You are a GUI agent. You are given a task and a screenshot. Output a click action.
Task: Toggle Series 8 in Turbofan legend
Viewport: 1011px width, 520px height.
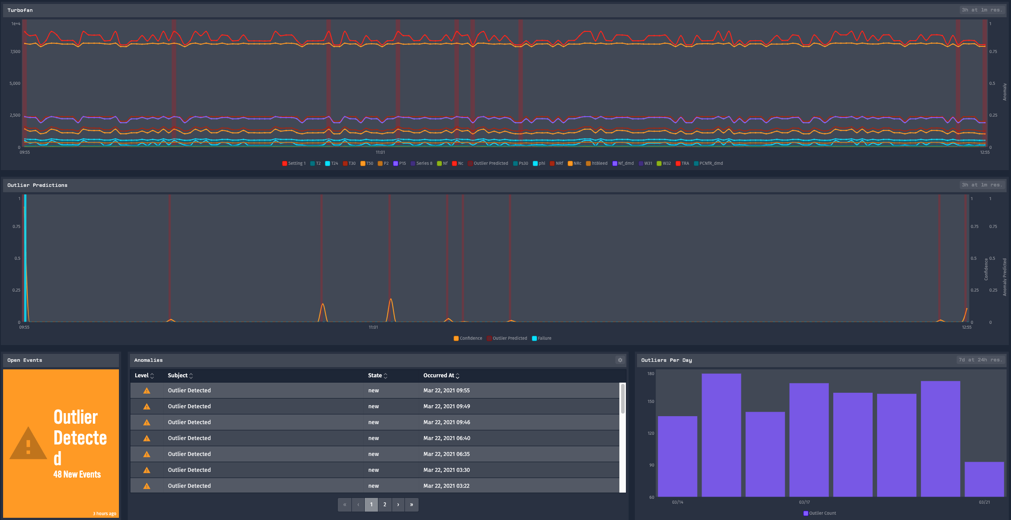[422, 163]
